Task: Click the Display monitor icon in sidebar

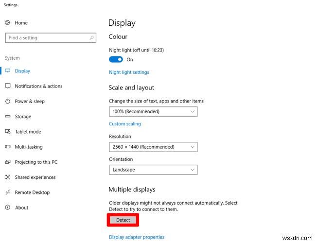Action: pos(8,71)
